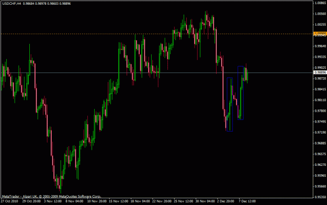
Task: Click the 2 Dec 20:00 time label
Action: (x=225, y=201)
